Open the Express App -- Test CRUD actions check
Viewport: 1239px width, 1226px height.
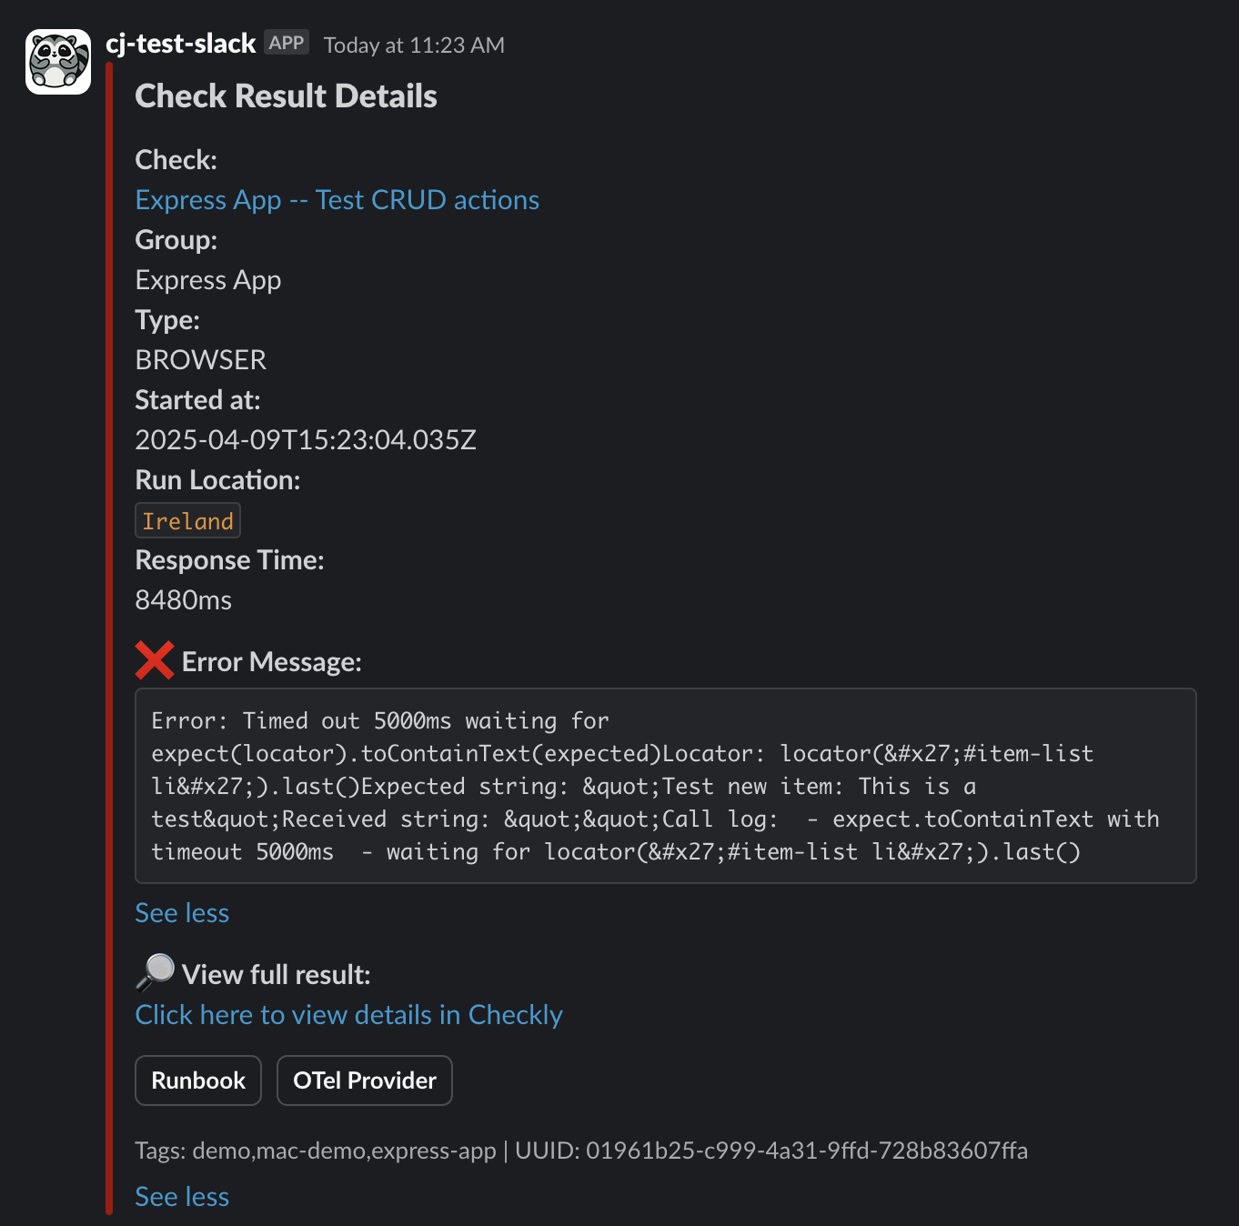tap(337, 199)
